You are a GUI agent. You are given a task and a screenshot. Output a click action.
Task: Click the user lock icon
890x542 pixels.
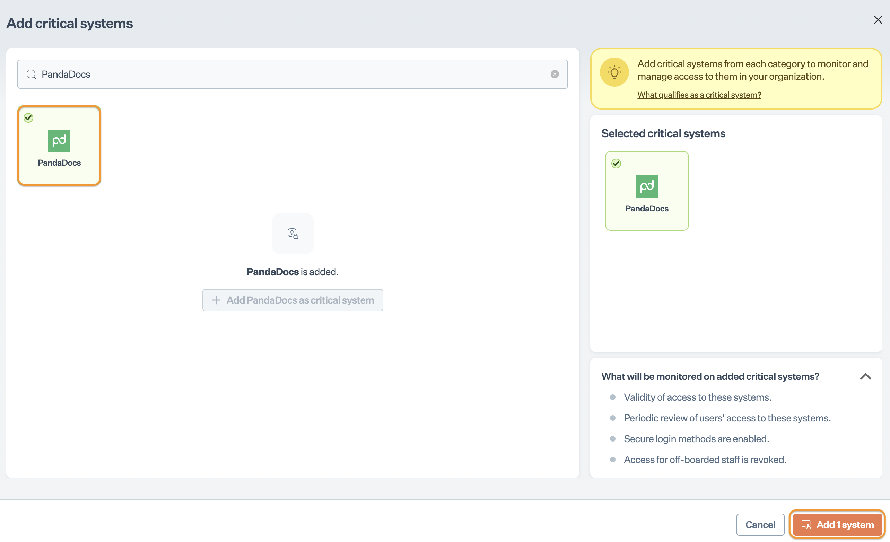pos(293,234)
